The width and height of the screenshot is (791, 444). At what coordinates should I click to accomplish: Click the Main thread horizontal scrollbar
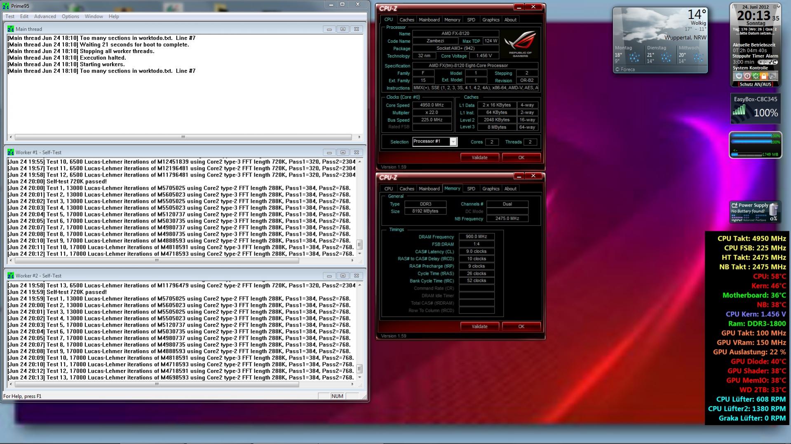(183, 137)
